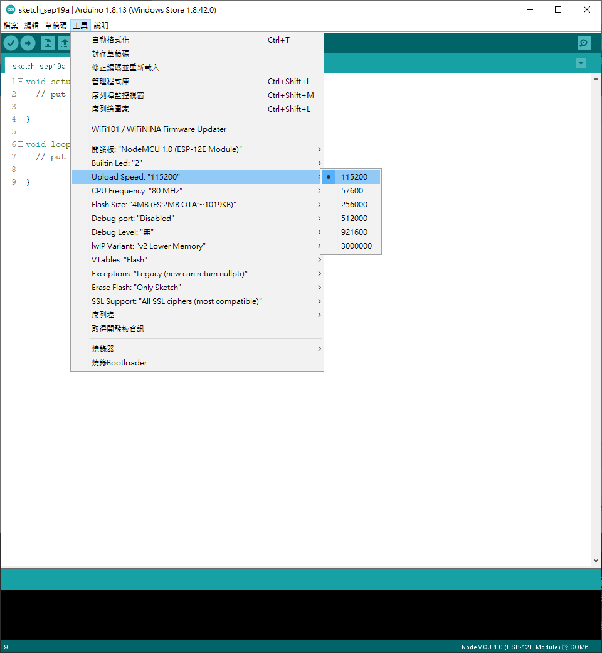Click line number 5 in the gutter
The height and width of the screenshot is (653, 602).
click(14, 132)
